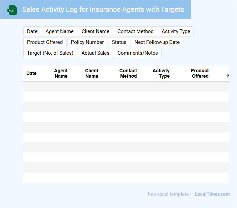Click the Client Name column header
The width and height of the screenshot is (237, 208).
click(91, 73)
